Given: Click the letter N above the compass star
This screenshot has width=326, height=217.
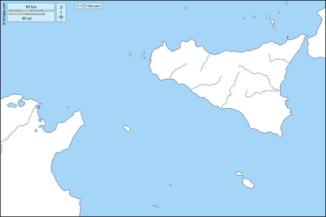Looking at the screenshot, I should pyautogui.click(x=61, y=7).
